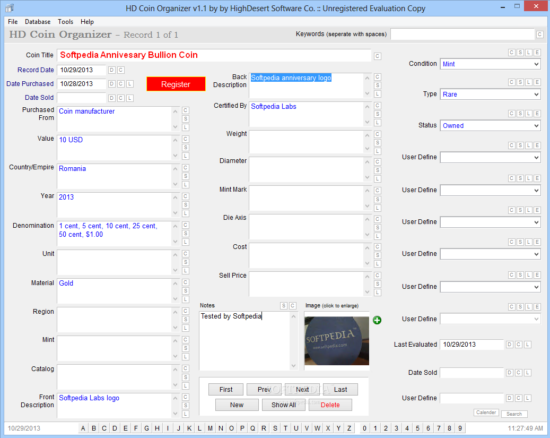
Task: Click the left Date Sold input field
Action: pos(81,98)
